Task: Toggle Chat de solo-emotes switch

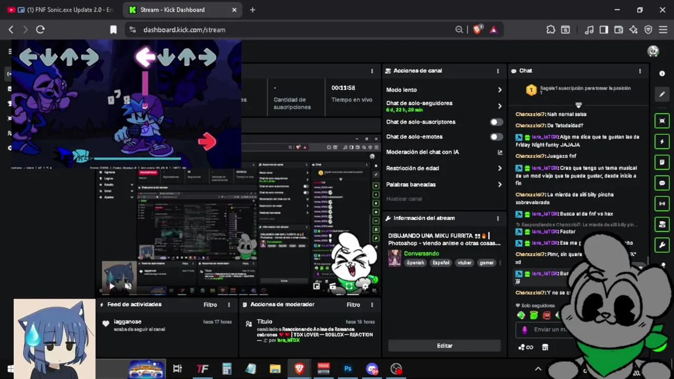Action: pos(496,137)
